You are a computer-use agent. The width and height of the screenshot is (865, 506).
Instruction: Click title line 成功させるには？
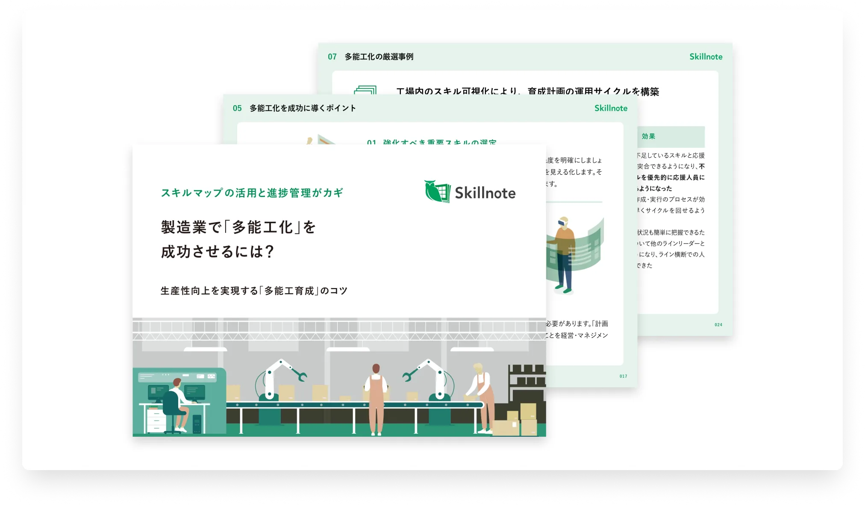coord(217,251)
